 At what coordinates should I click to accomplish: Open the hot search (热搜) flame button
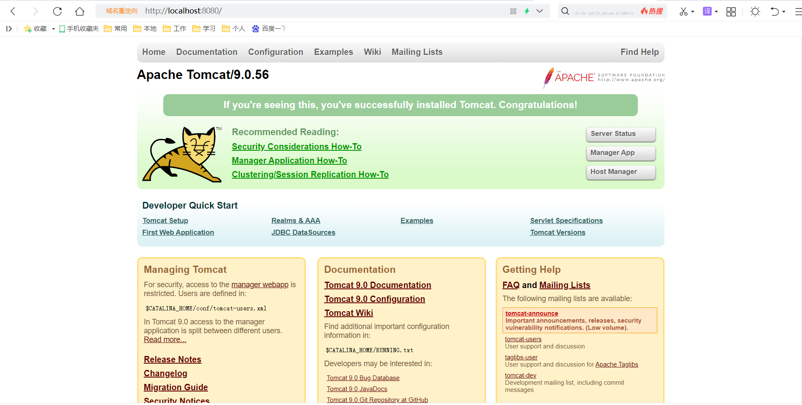pos(652,11)
